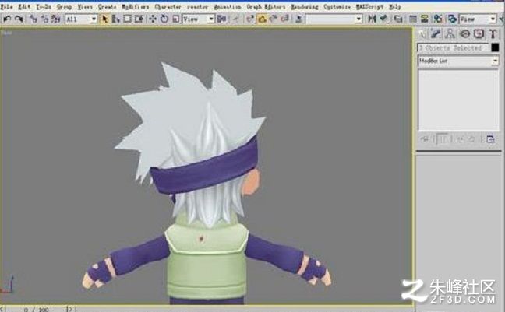Open the Group menu
This screenshot has height=312, width=505.
click(64, 7)
